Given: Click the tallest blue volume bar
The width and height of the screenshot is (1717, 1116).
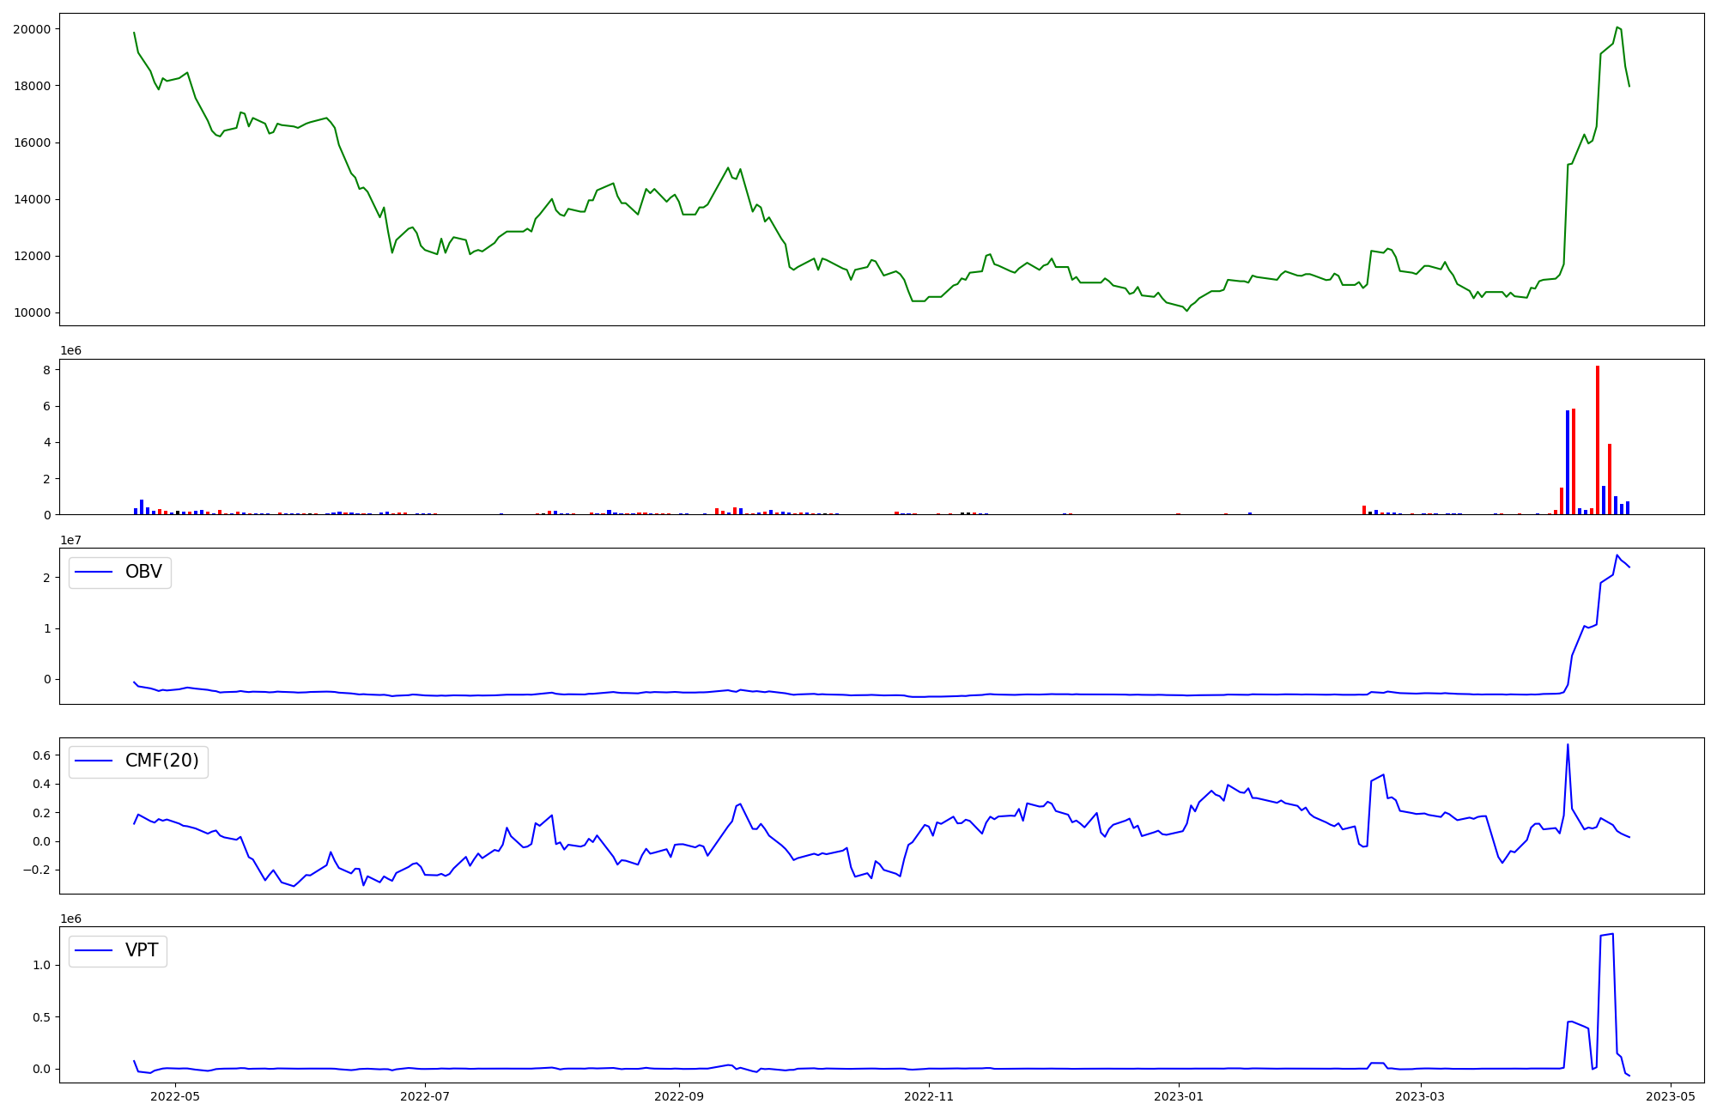Looking at the screenshot, I should tap(1568, 462).
